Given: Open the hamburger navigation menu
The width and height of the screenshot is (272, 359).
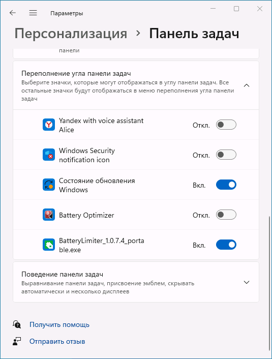Looking at the screenshot, I should (33, 13).
